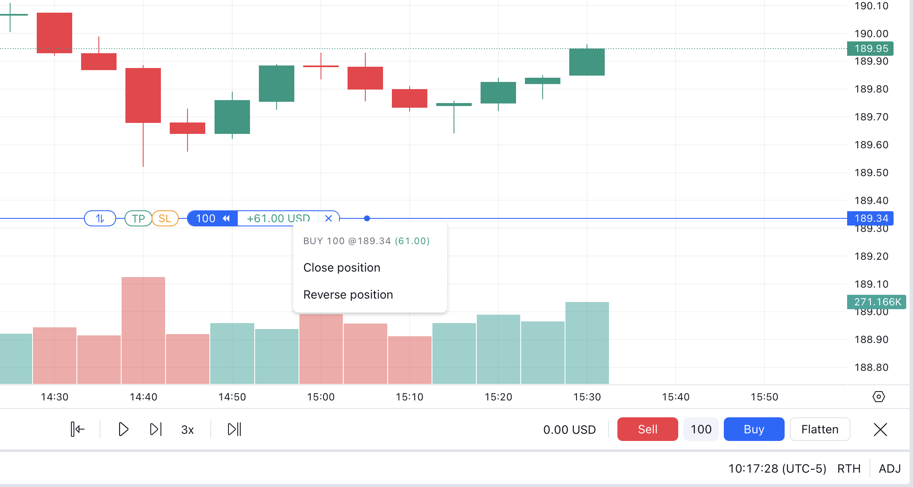Click the red Sell button
Screen dimensions: 913x487
click(647, 429)
